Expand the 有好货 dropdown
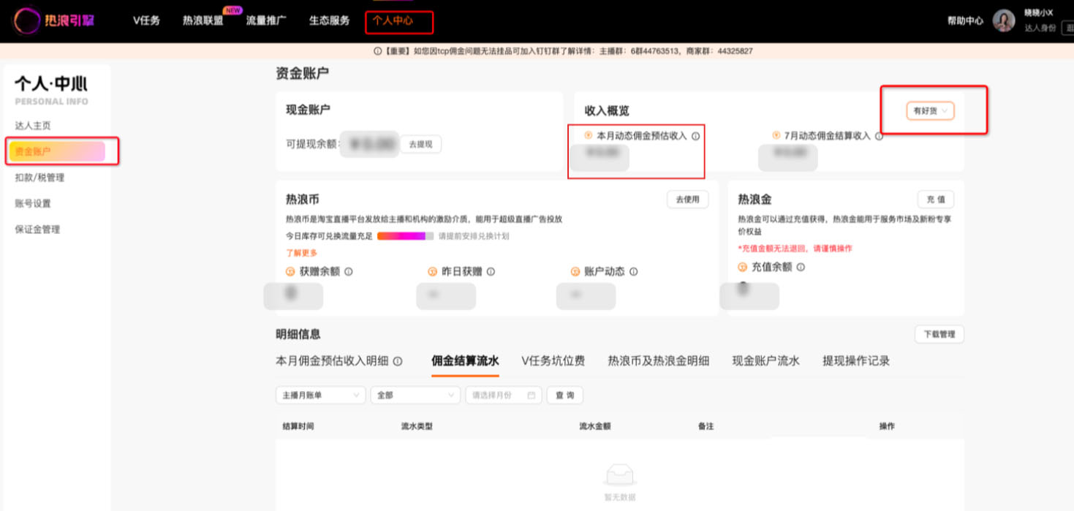1074x511 pixels. pyautogui.click(x=930, y=111)
